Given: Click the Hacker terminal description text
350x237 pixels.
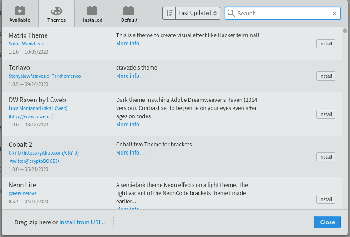Looking at the screenshot, I should [x=188, y=35].
